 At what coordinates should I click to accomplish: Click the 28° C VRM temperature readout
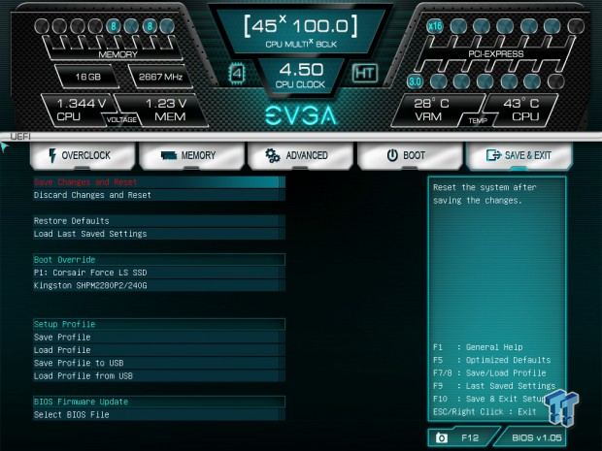click(x=431, y=104)
